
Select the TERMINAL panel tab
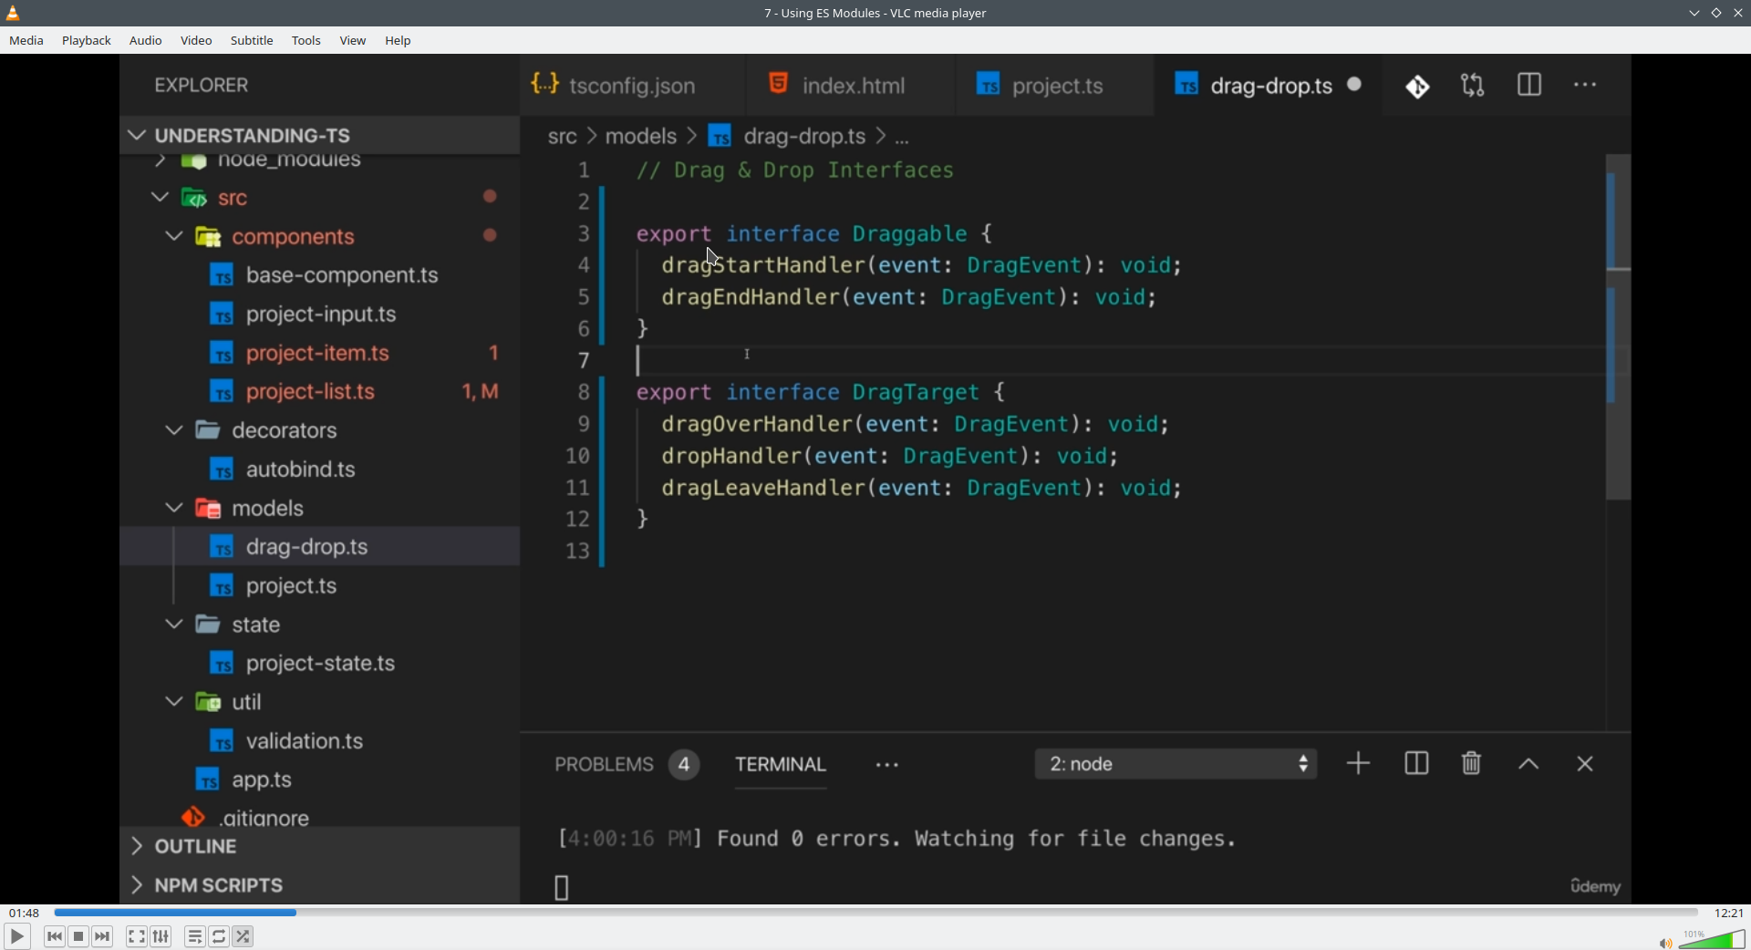pyautogui.click(x=781, y=764)
